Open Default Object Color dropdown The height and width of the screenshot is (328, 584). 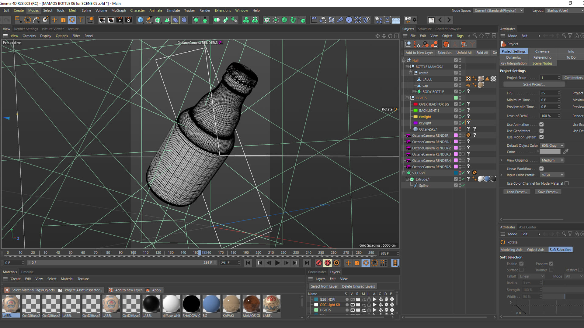[552, 145]
